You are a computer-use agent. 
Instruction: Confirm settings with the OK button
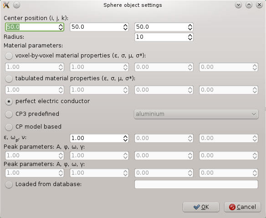click(201, 207)
